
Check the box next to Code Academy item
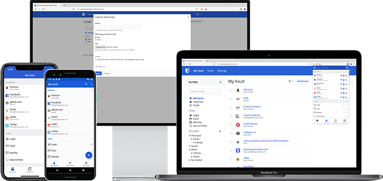pos(231,116)
